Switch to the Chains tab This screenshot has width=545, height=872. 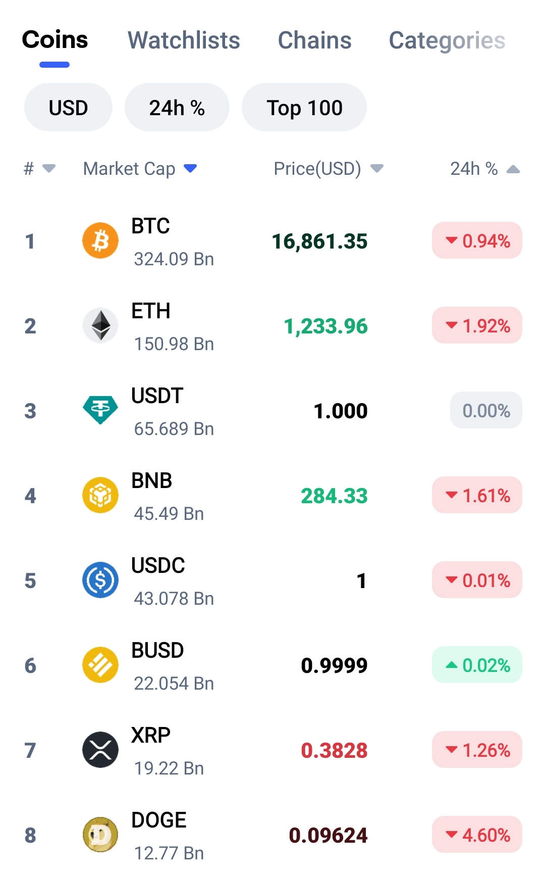(x=314, y=40)
